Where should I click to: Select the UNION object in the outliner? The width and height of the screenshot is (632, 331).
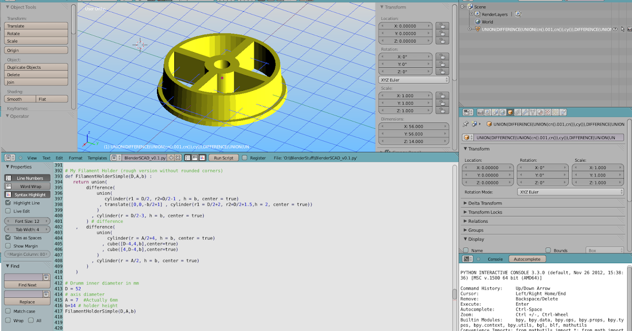(527, 30)
